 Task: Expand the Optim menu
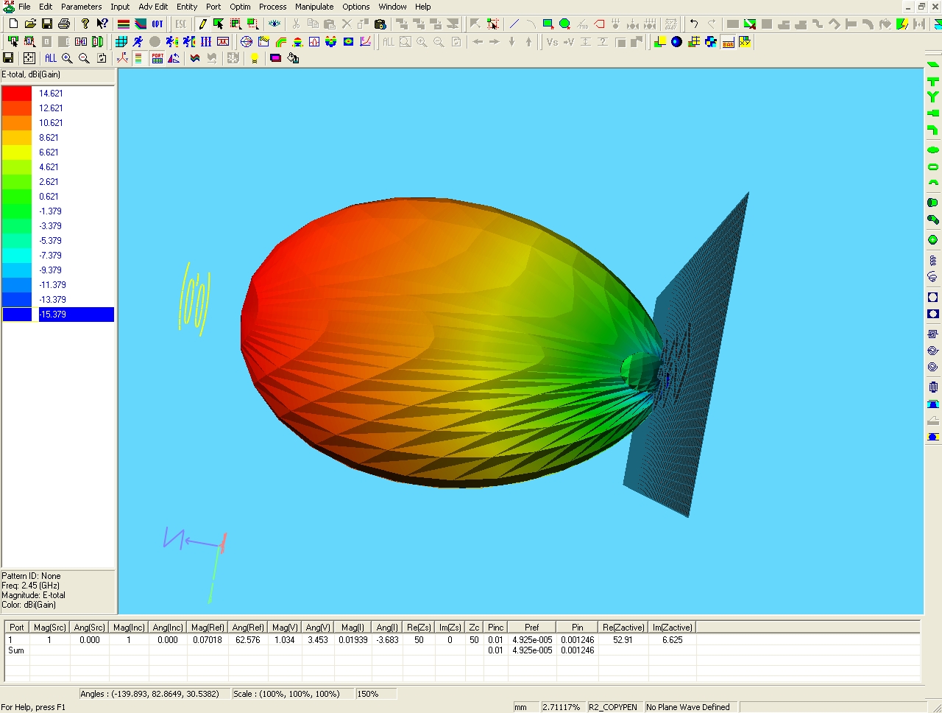(x=240, y=7)
